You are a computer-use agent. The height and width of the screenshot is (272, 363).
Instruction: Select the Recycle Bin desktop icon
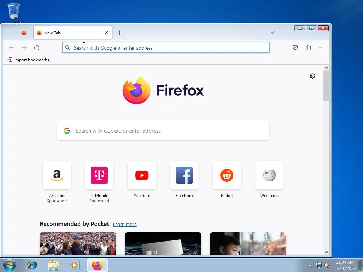(14, 13)
